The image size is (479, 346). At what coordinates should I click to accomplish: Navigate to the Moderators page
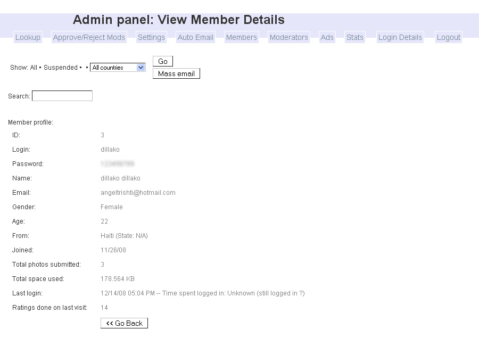click(x=288, y=37)
